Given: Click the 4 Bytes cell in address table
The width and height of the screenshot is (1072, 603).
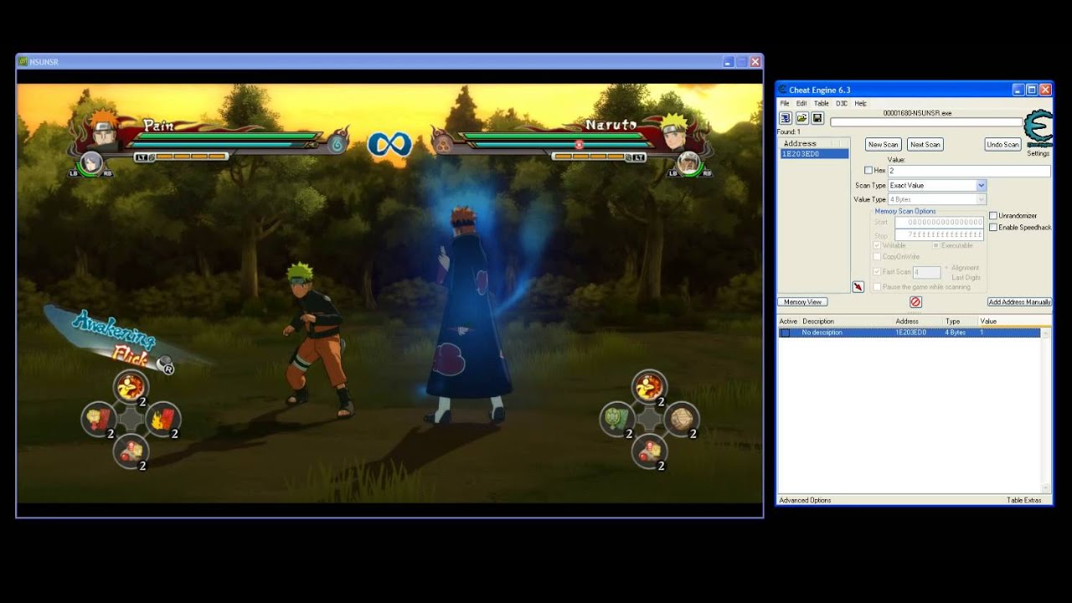Looking at the screenshot, I should pos(956,332).
